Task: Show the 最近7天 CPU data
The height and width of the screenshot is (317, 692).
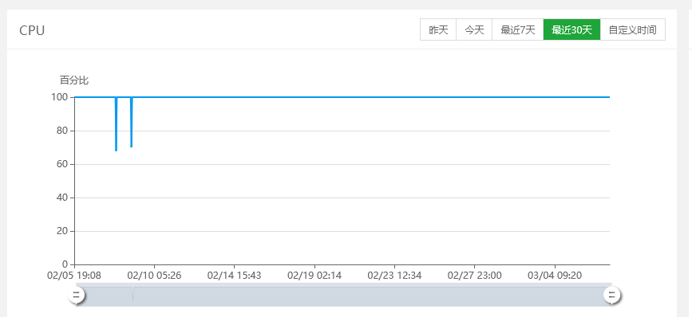Action: tap(518, 29)
